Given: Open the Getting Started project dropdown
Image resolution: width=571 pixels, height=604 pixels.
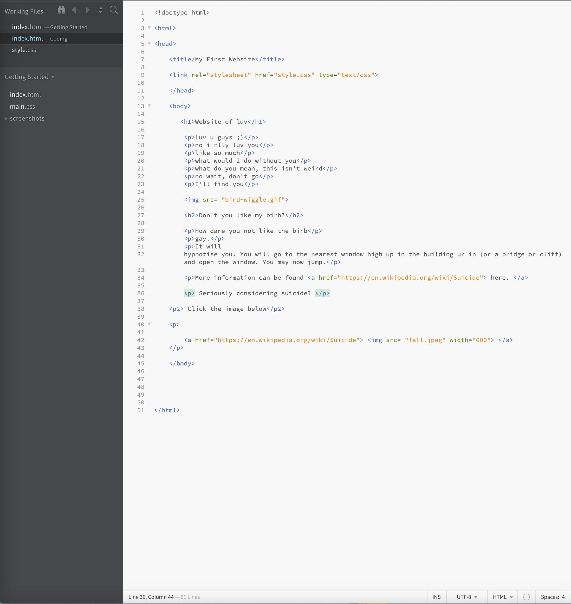Looking at the screenshot, I should [29, 77].
